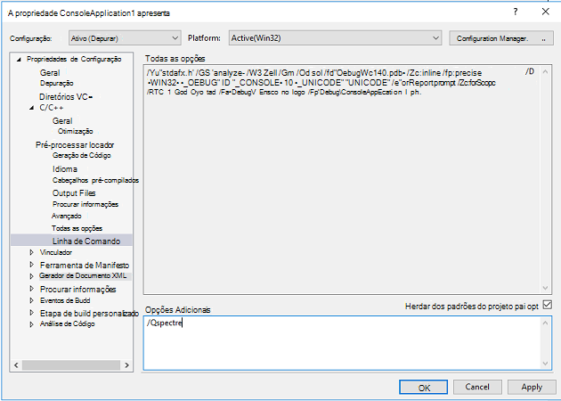Collapse the Propriedades de Configuração node
Image resolution: width=561 pixels, height=401 pixels.
[19, 60]
